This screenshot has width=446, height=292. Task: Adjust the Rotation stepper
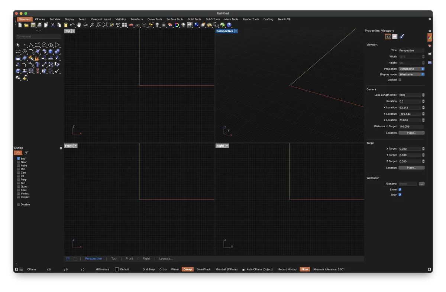[423, 101]
